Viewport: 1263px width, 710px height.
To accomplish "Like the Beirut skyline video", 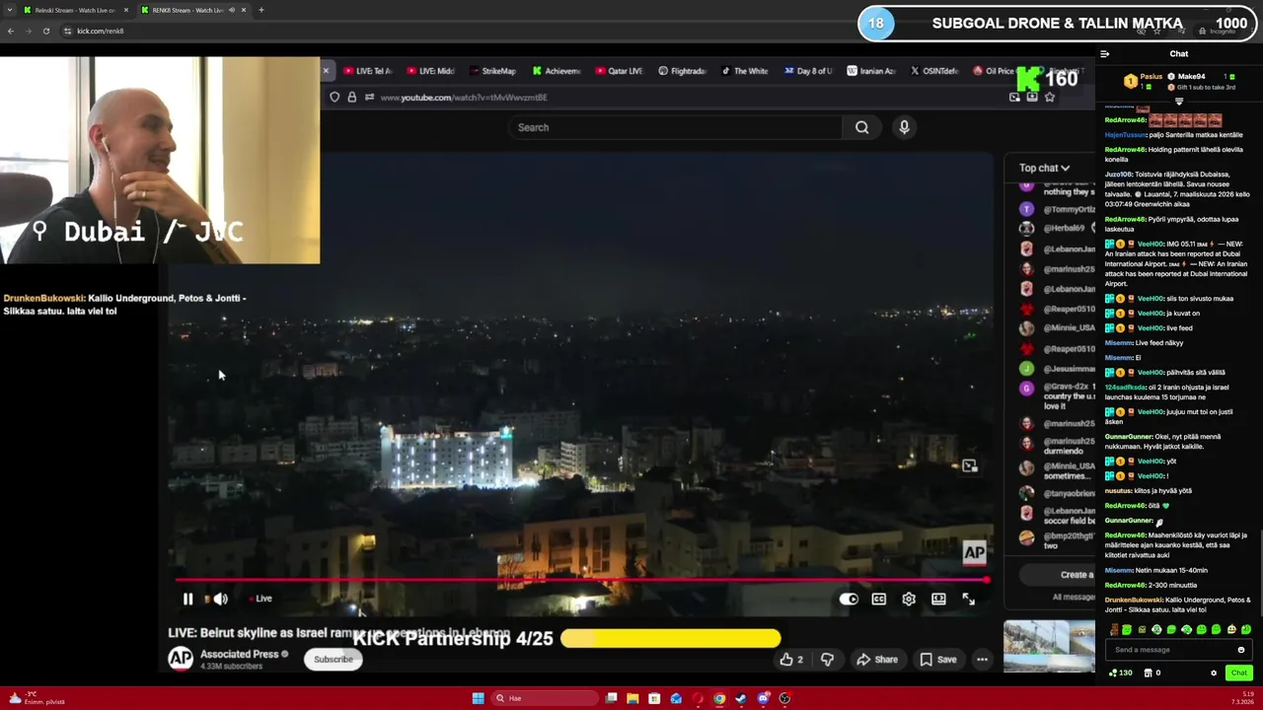I will coord(791,659).
